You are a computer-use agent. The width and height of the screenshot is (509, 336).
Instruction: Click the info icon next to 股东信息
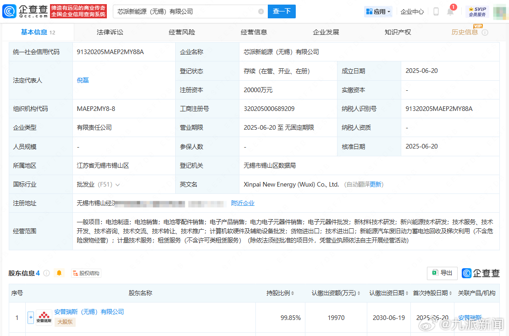click(x=46, y=273)
